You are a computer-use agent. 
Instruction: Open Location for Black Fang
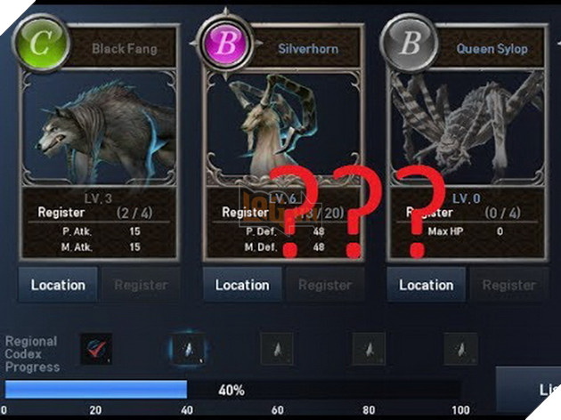click(x=58, y=285)
